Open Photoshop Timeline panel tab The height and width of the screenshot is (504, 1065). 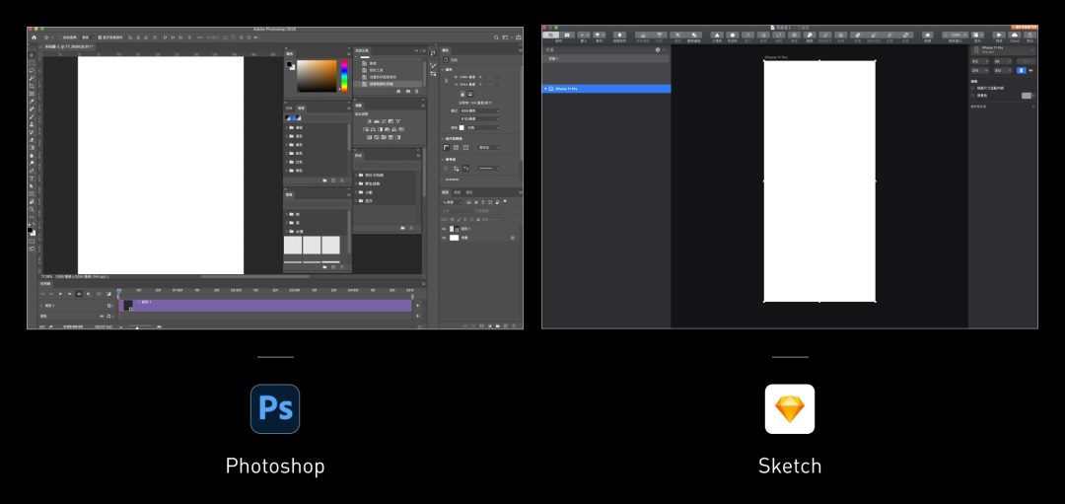pos(45,283)
